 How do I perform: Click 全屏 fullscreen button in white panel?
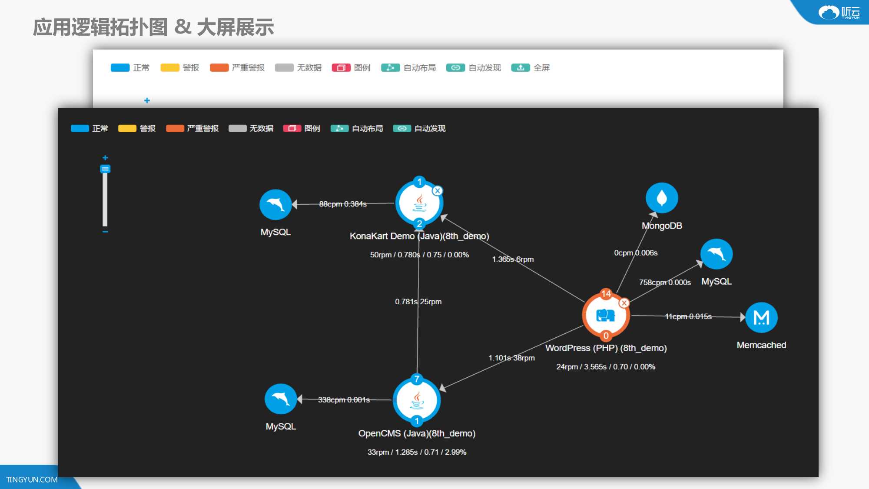pyautogui.click(x=531, y=68)
